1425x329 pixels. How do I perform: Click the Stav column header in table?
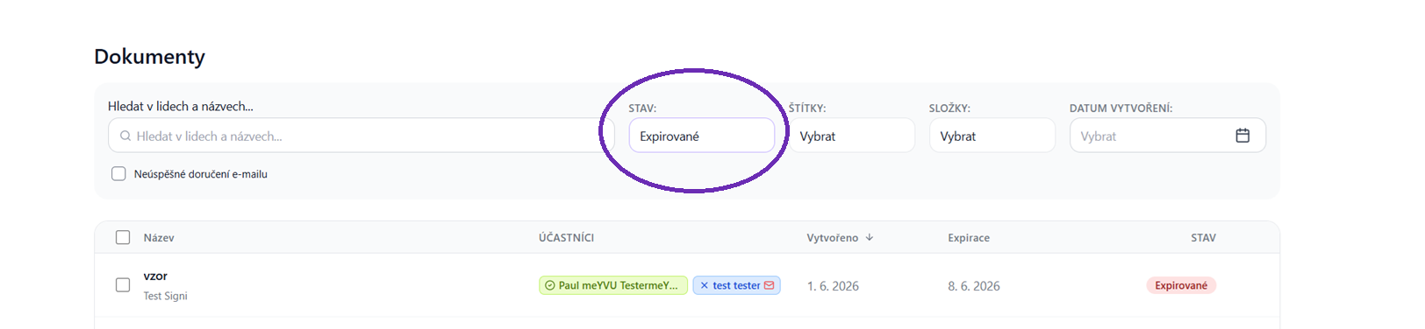click(1203, 238)
